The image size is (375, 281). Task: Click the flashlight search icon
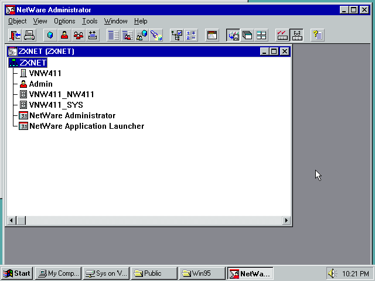[156, 35]
